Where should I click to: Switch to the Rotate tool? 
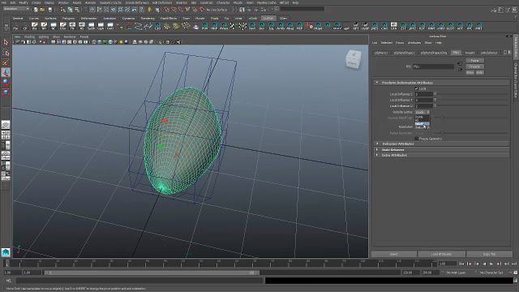tap(6, 83)
